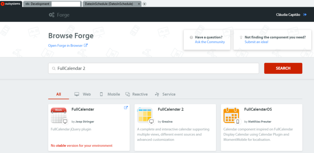Click FullCalendar 2 yellow grid thumbnail

click(x=145, y=115)
